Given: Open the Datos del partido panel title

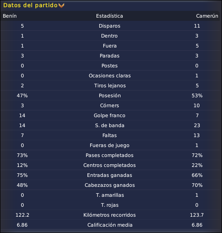Looking at the screenshot, I should pyautogui.click(x=30, y=5).
